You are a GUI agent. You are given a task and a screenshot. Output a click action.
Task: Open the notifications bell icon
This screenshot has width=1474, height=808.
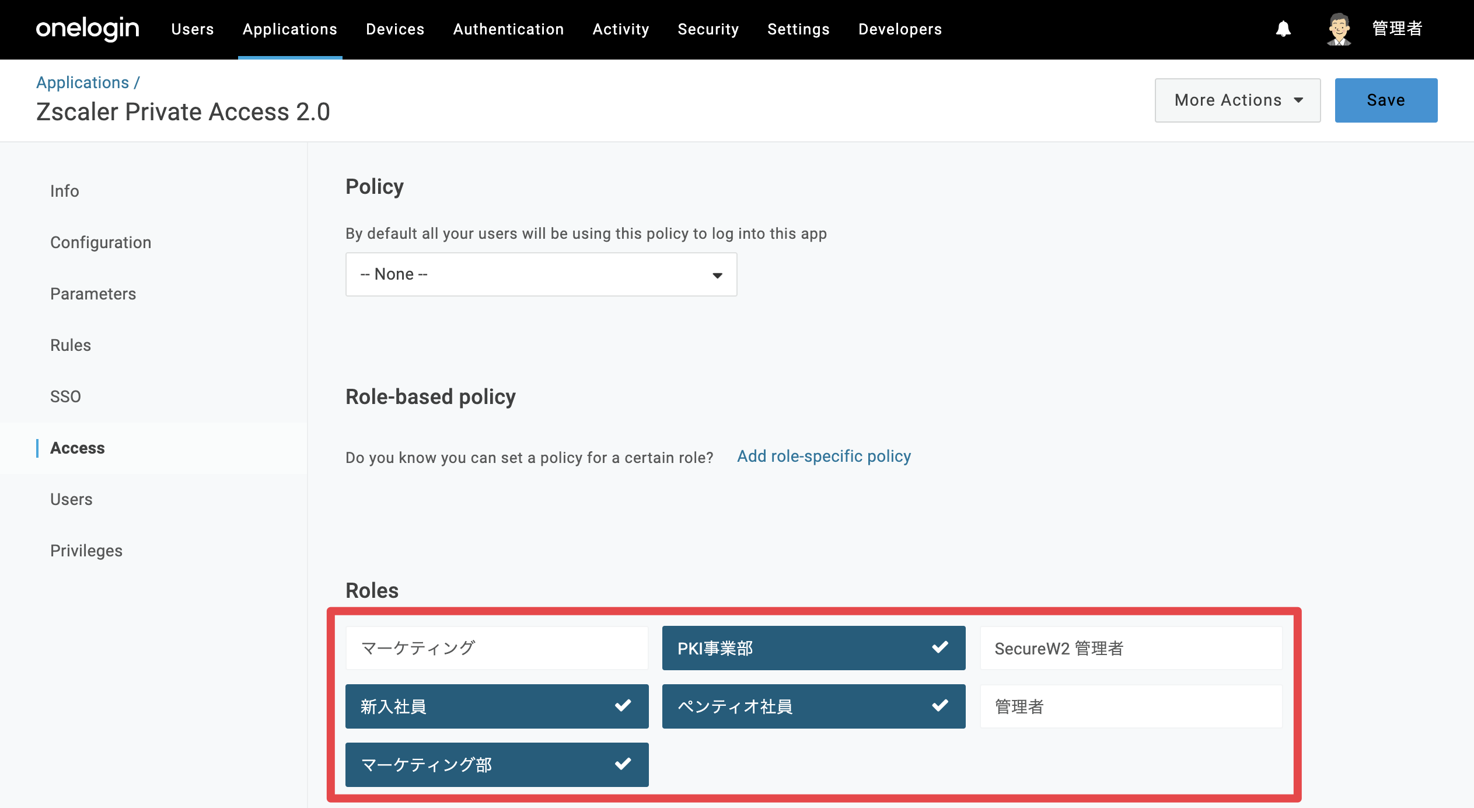pyautogui.click(x=1283, y=29)
